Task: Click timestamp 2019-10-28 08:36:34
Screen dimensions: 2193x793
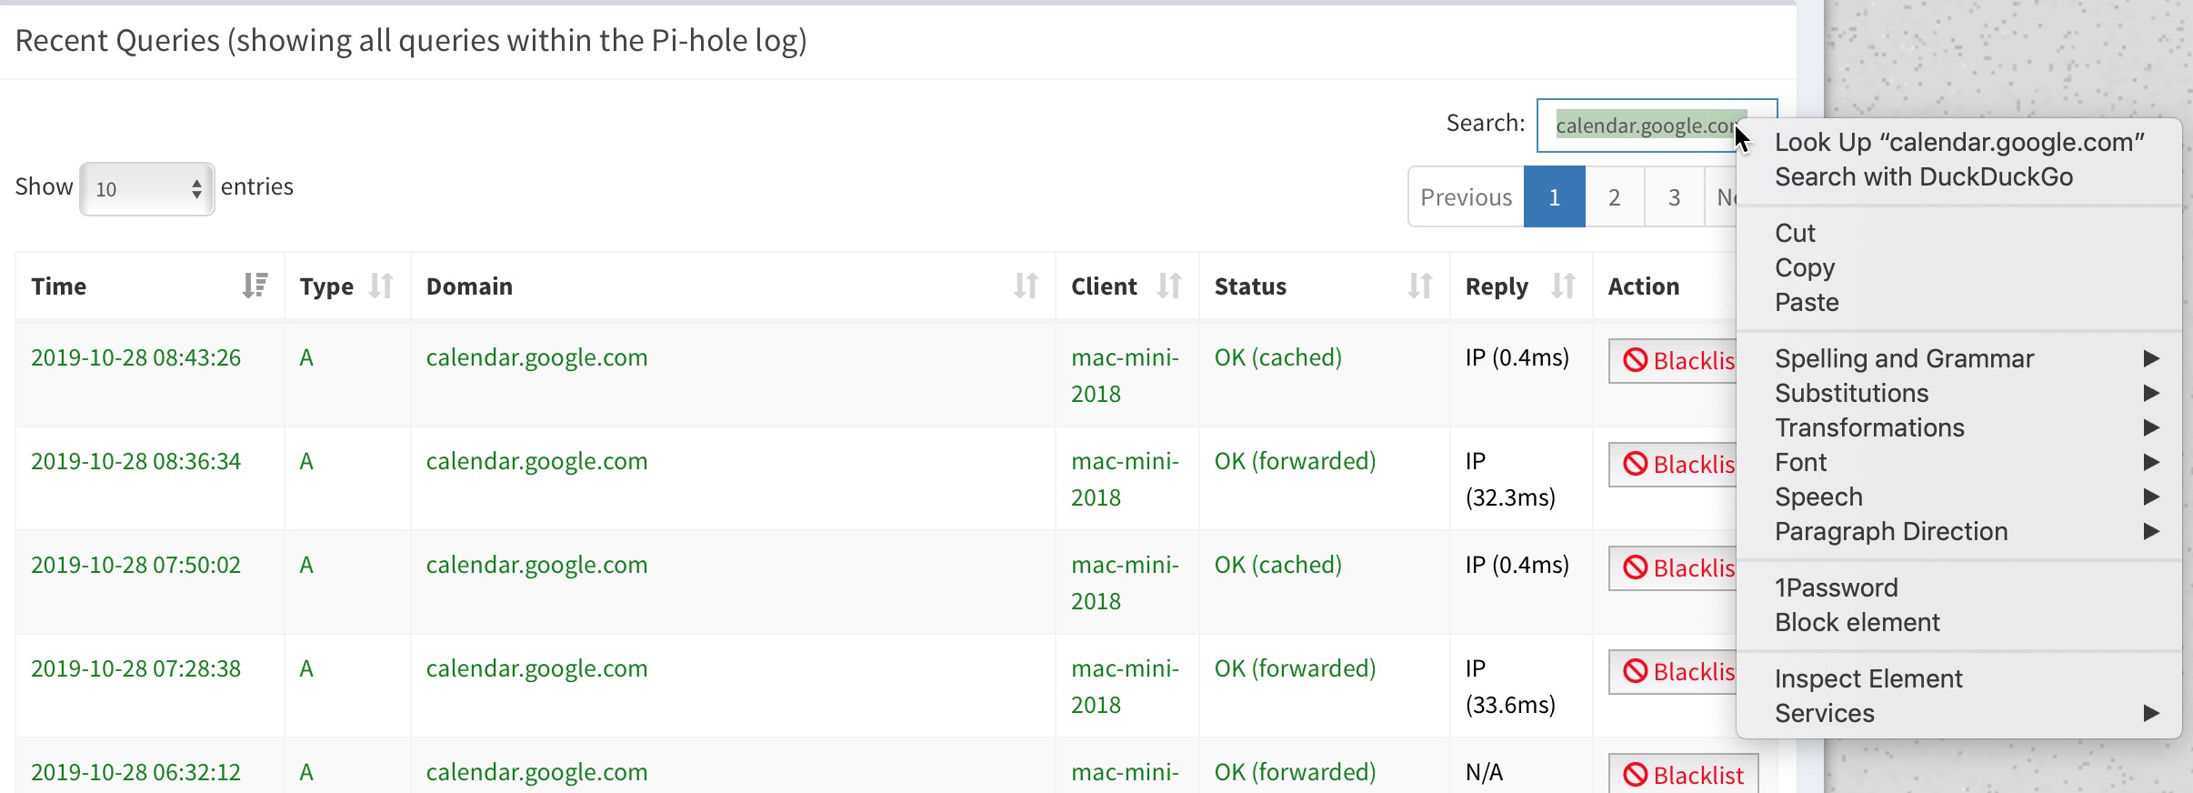Action: pyautogui.click(x=135, y=461)
